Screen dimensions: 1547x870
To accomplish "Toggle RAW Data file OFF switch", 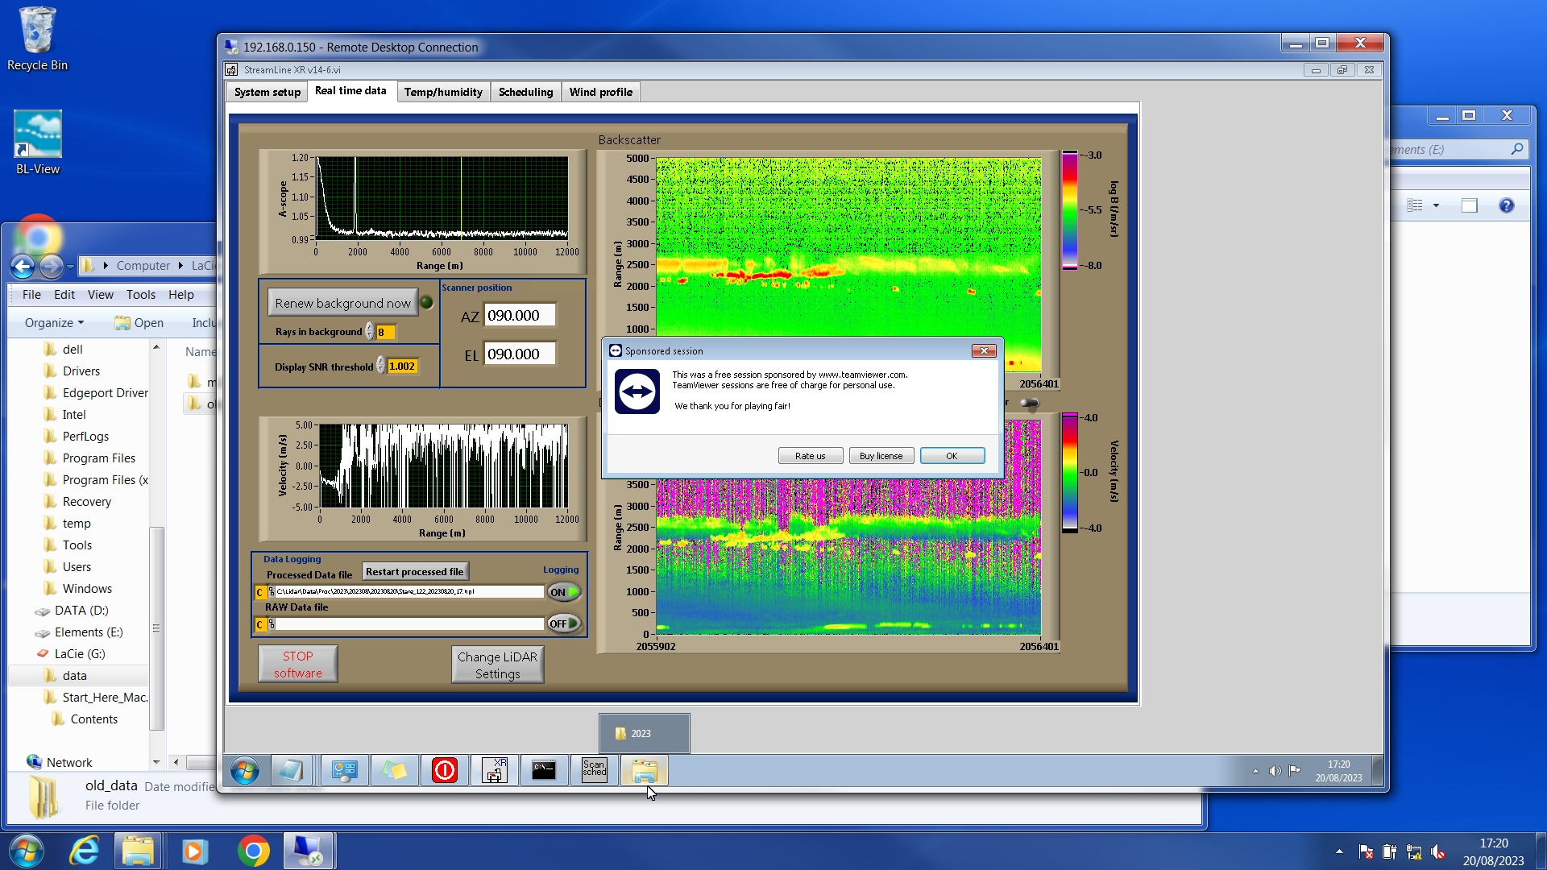I will (564, 623).
